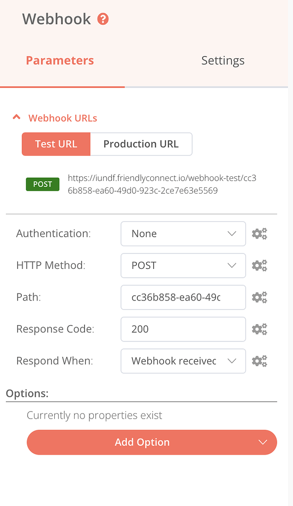The image size is (293, 506).
Task: Open the HTTP Method dropdown
Action: coord(183,265)
